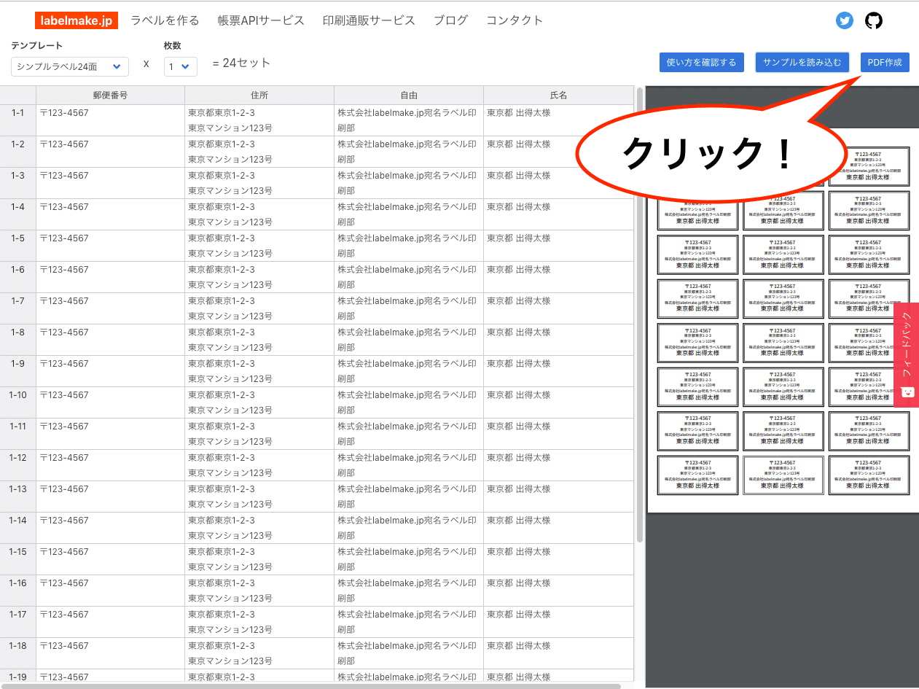
Task: Open the red フィードバック side tab
Action: pos(907,343)
